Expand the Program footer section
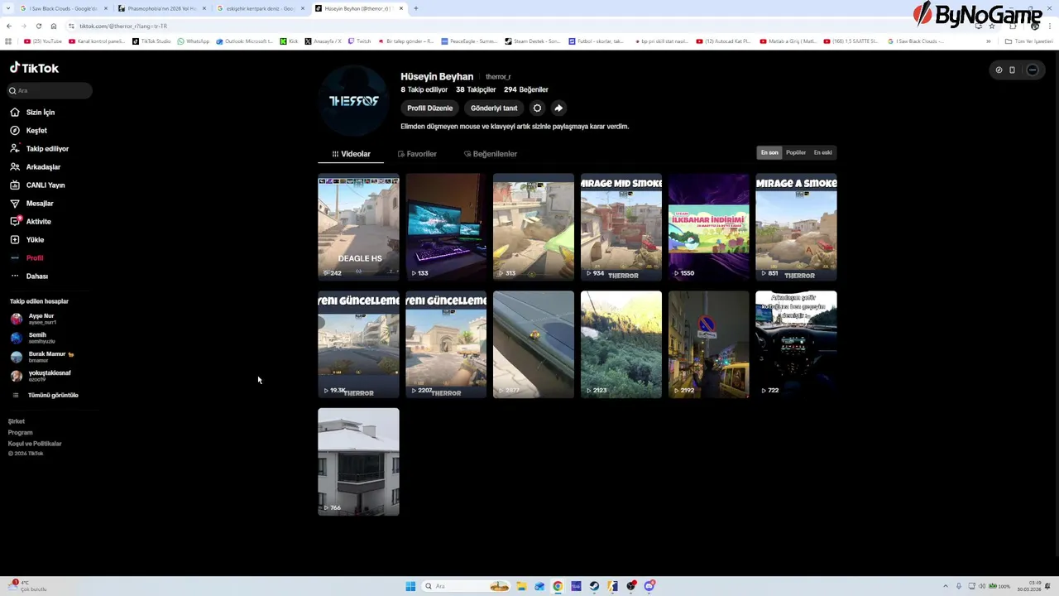The width and height of the screenshot is (1059, 596). [21, 432]
